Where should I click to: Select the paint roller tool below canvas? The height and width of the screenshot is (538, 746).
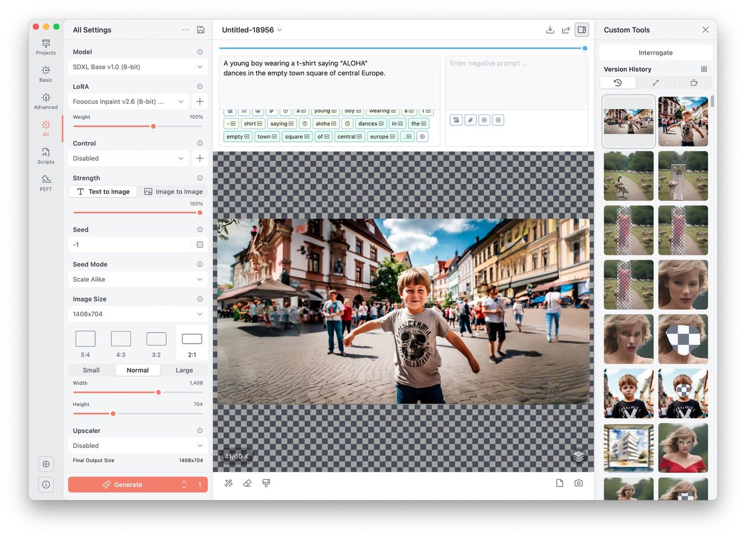click(266, 483)
